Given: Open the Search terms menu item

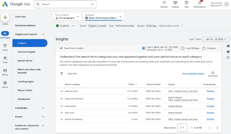Looking at the screenshot, I should [x=25, y=61].
